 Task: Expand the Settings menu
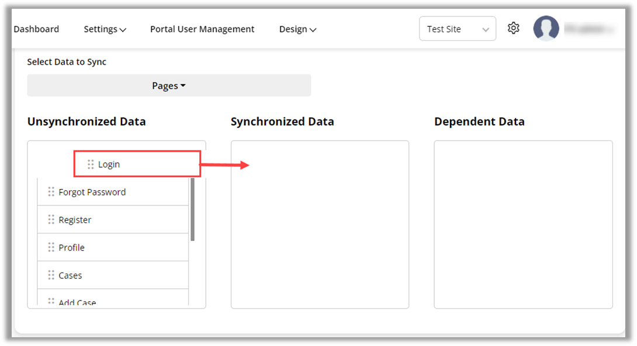pyautogui.click(x=105, y=29)
